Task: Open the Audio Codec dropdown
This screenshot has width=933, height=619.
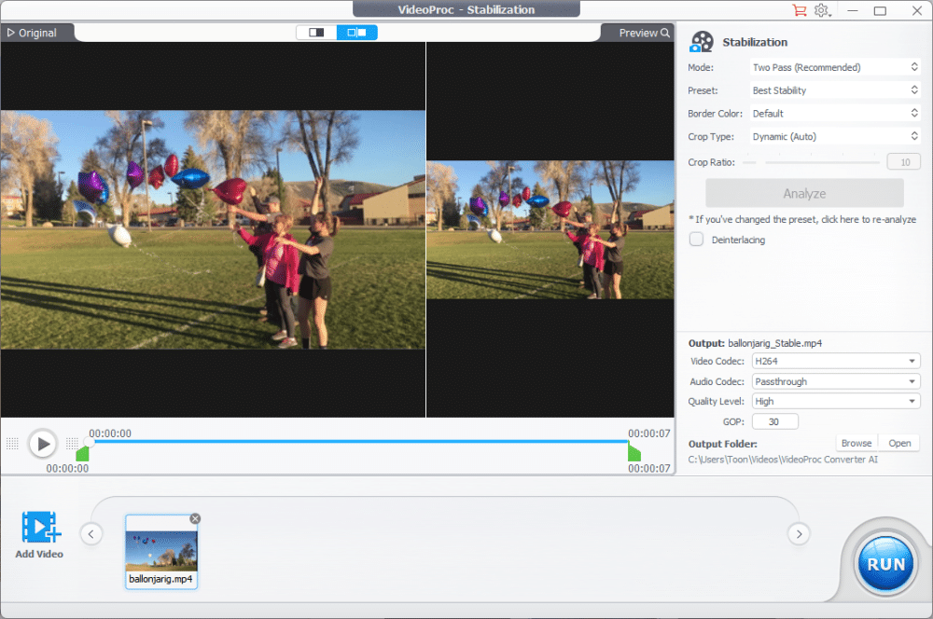Action: point(836,381)
